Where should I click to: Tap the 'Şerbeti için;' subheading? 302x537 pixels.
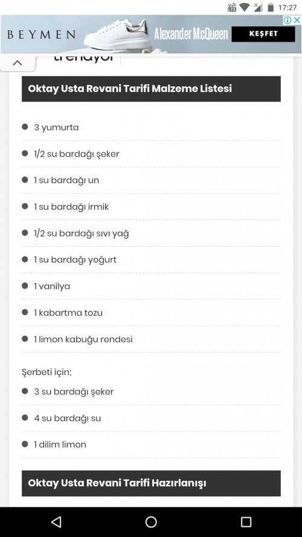click(x=47, y=373)
